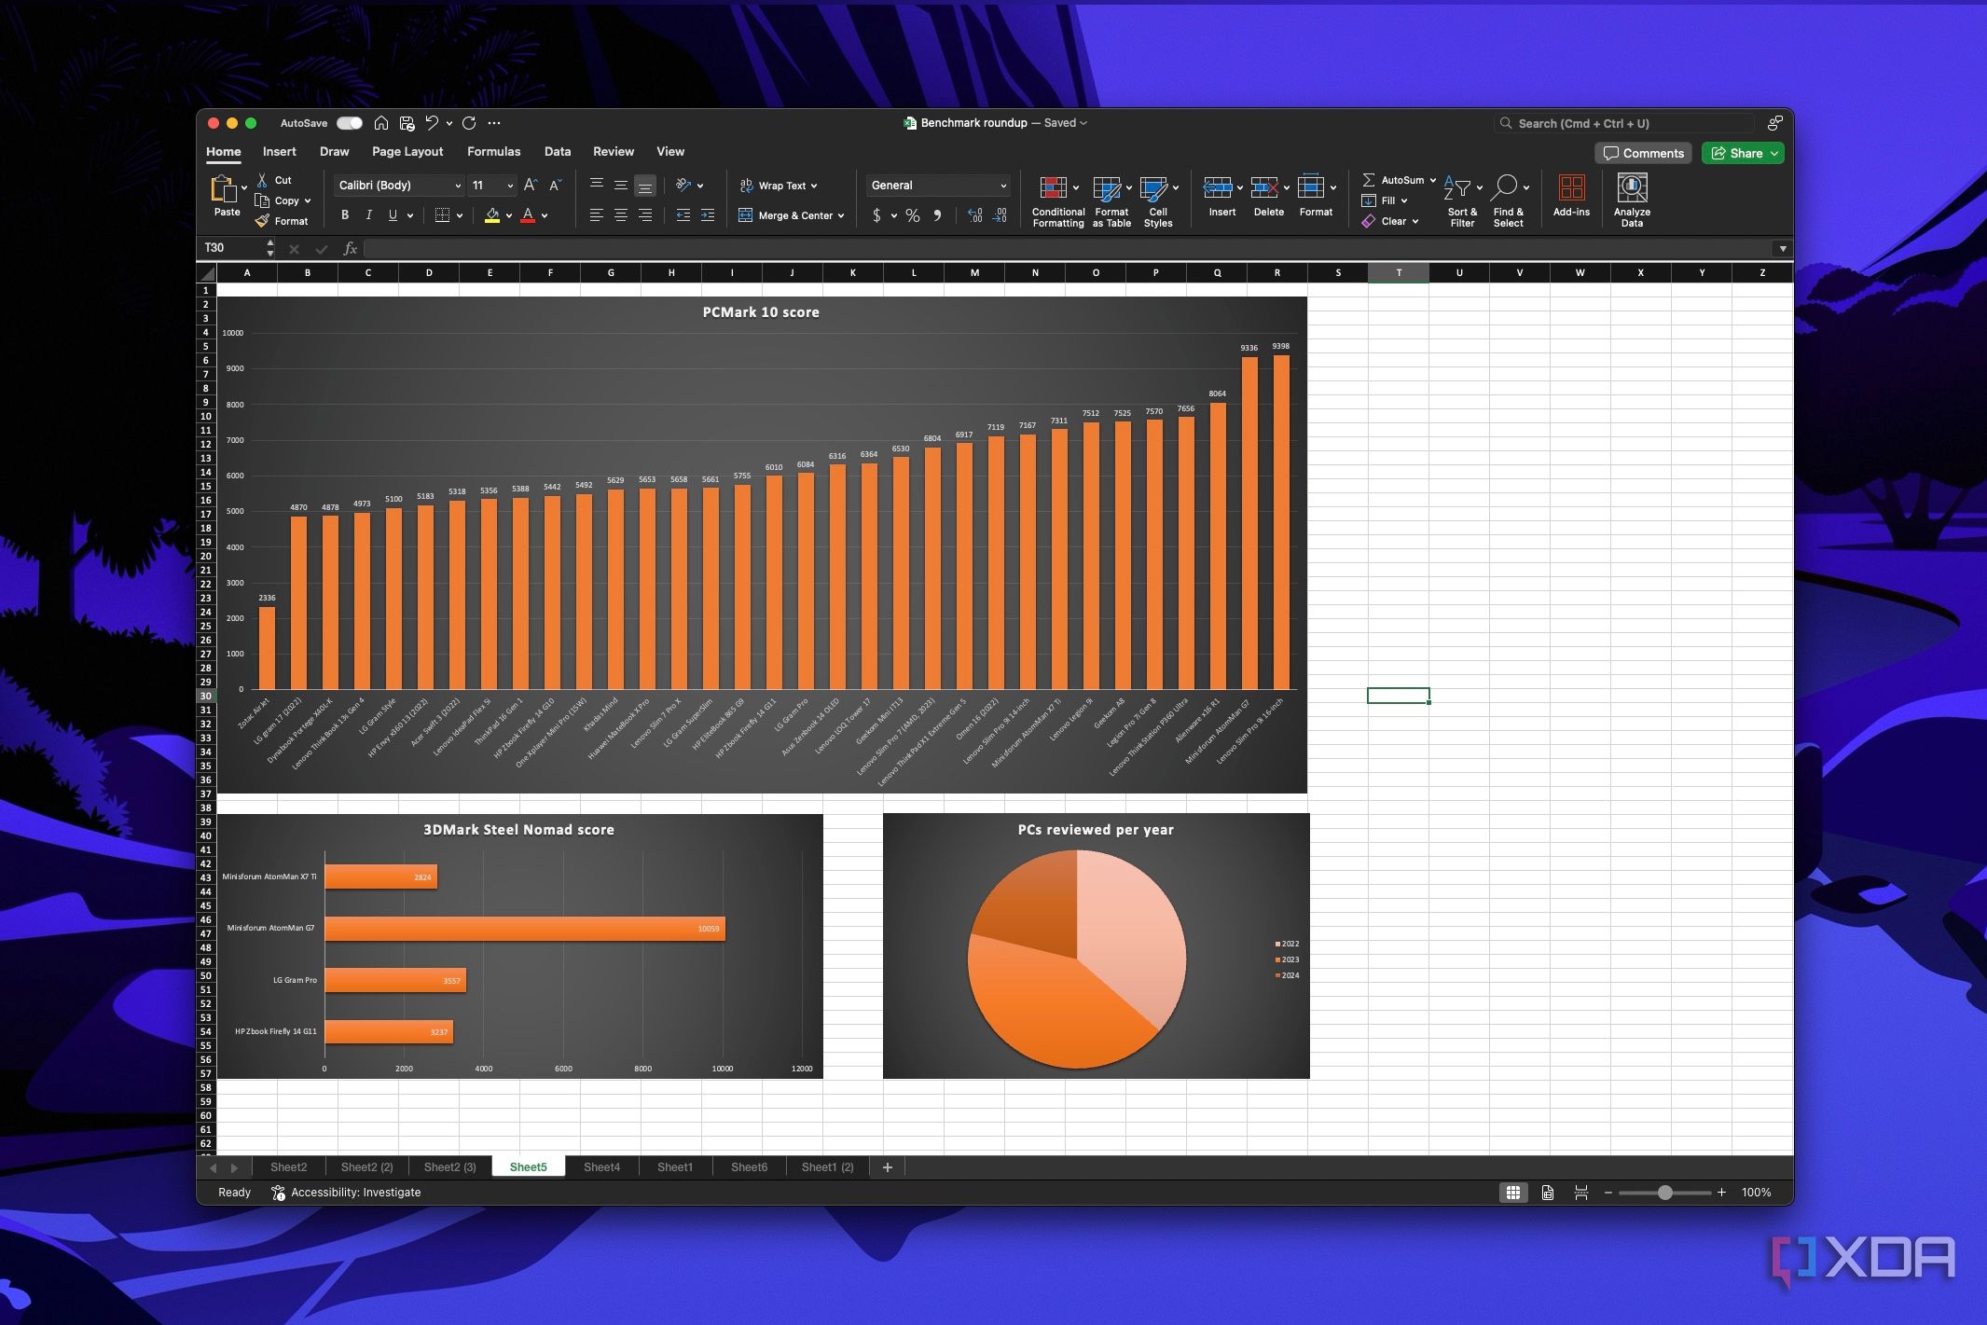Click the Comma Style icon
Image resolution: width=1987 pixels, height=1325 pixels.
tap(937, 215)
